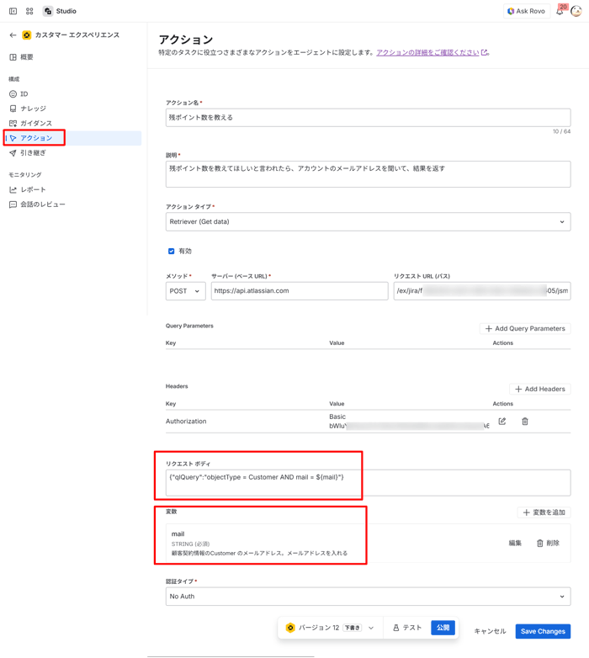Uncheck the 有効 checkbox

(x=172, y=251)
